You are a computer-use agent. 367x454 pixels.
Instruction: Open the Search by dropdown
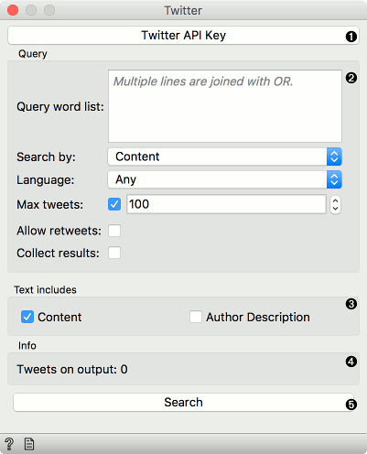225,157
